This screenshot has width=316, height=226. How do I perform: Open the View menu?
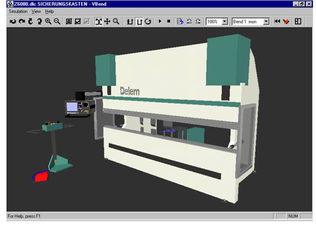(x=36, y=12)
